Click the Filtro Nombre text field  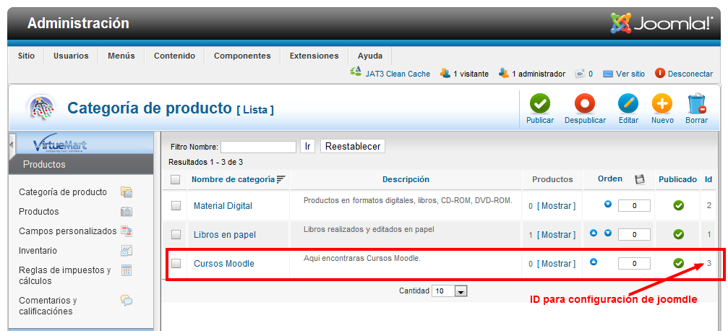click(258, 147)
